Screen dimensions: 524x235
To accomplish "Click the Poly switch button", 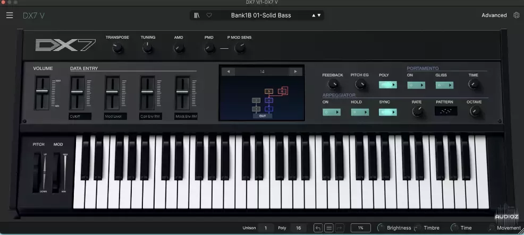I will tap(387, 85).
